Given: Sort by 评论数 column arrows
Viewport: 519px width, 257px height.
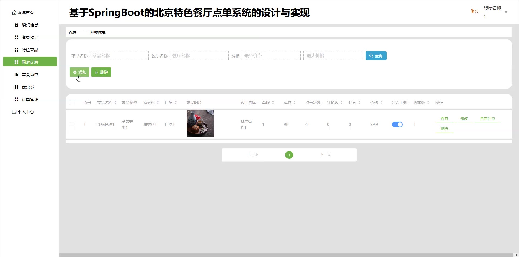Looking at the screenshot, I should point(342,103).
